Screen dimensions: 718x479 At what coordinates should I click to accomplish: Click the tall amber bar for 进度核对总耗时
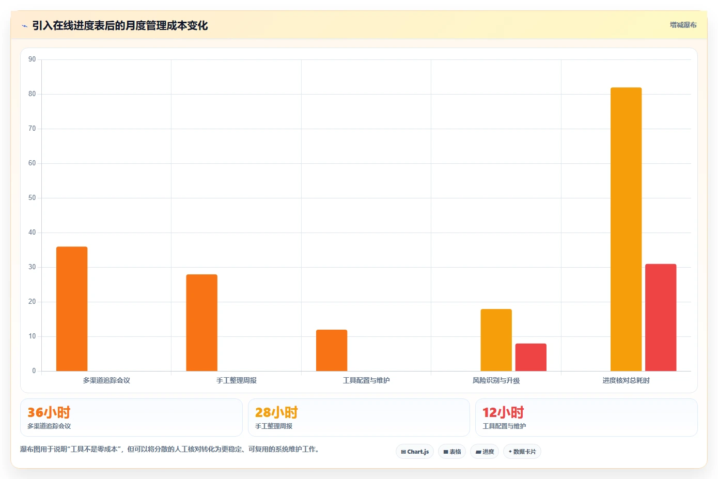tap(626, 229)
